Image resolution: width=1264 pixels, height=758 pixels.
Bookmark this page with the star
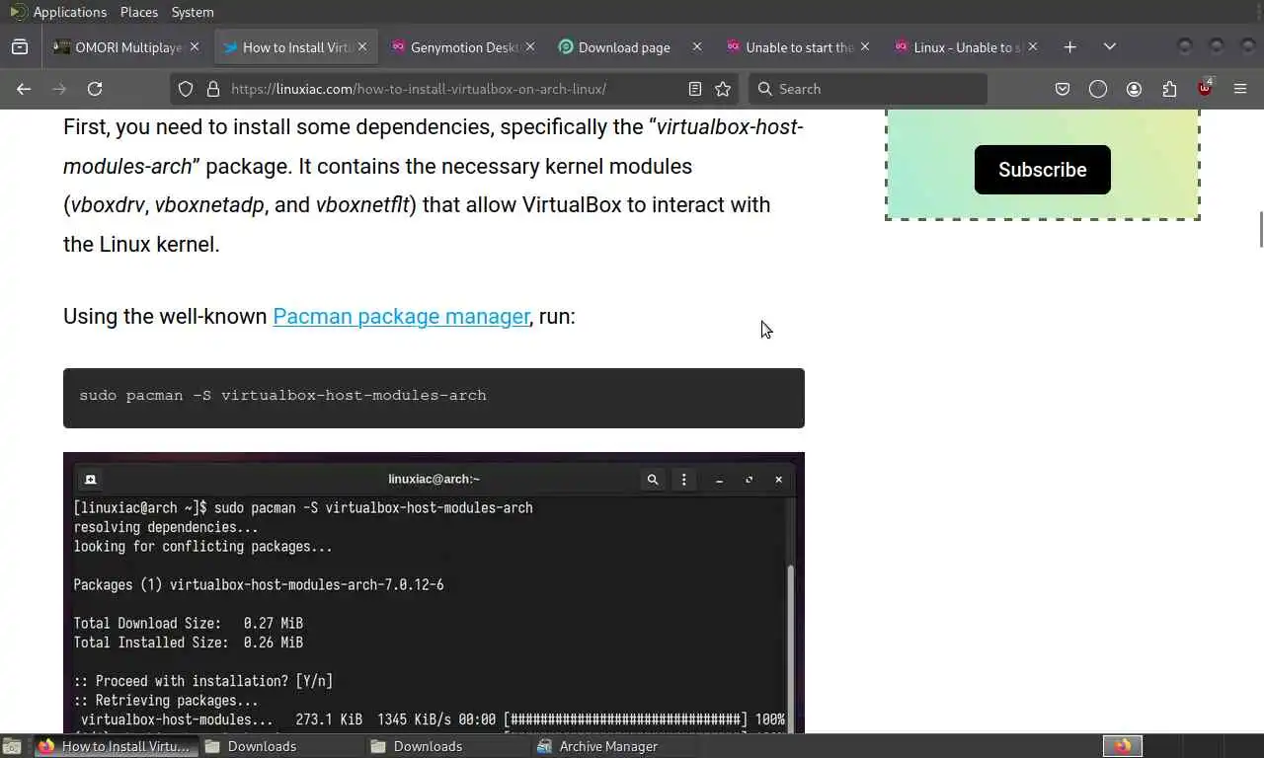(x=723, y=89)
